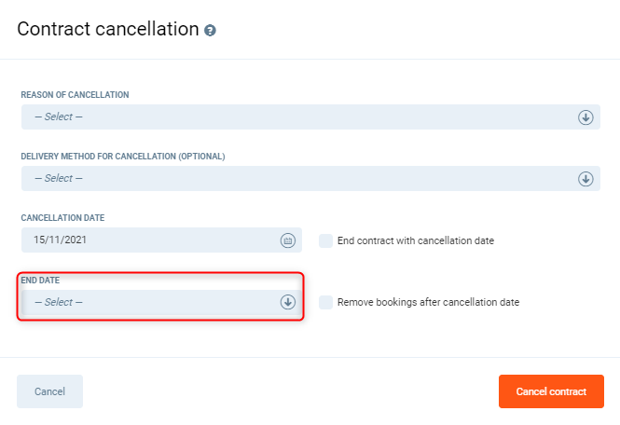Click the orange Cancel contract button

click(551, 391)
